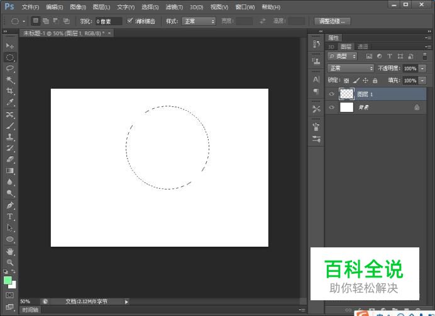Choose the Eyedropper tool
This screenshot has width=435, height=316.
coord(10,102)
